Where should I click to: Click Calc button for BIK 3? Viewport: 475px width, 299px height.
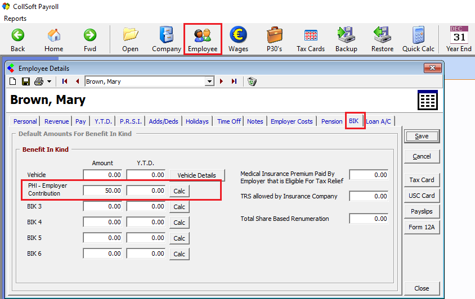coord(179,207)
